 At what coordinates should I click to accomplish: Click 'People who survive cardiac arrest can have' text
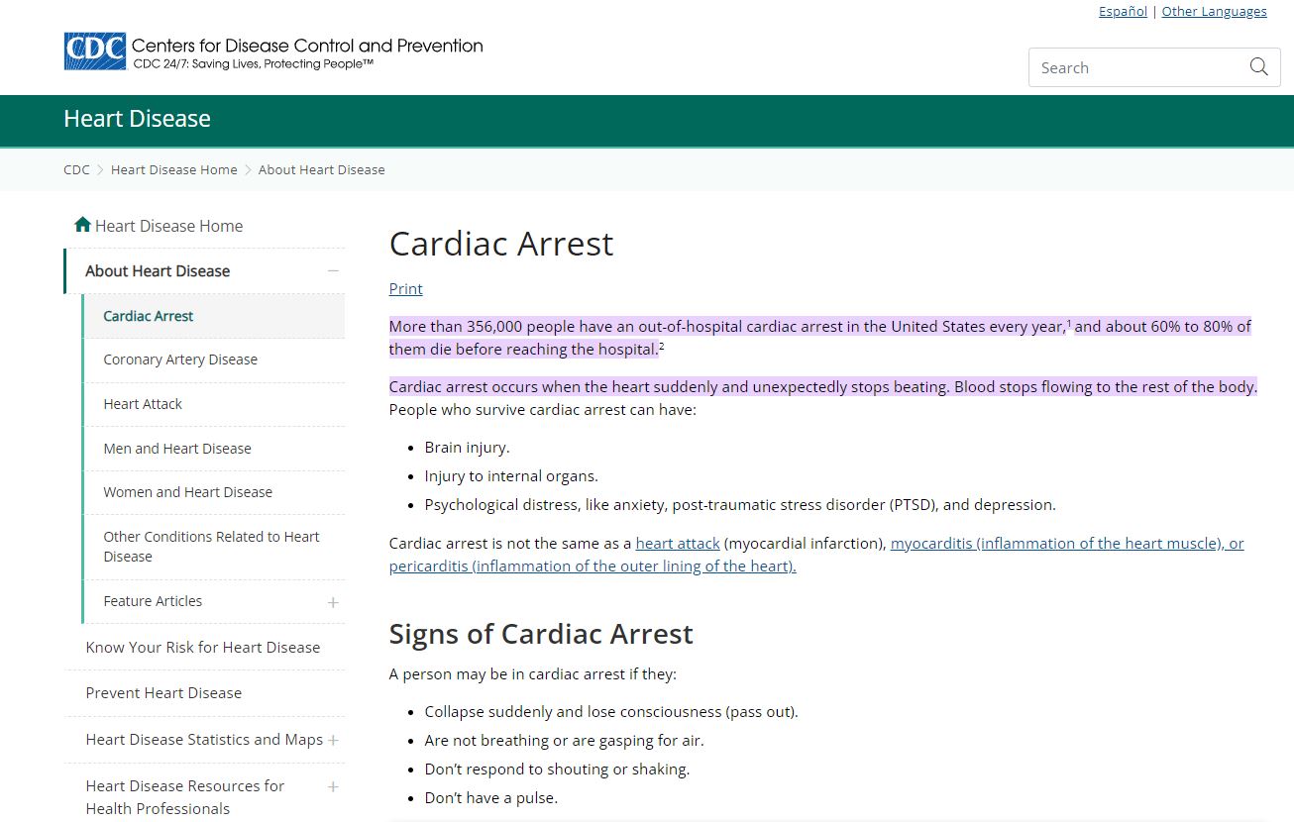click(543, 410)
